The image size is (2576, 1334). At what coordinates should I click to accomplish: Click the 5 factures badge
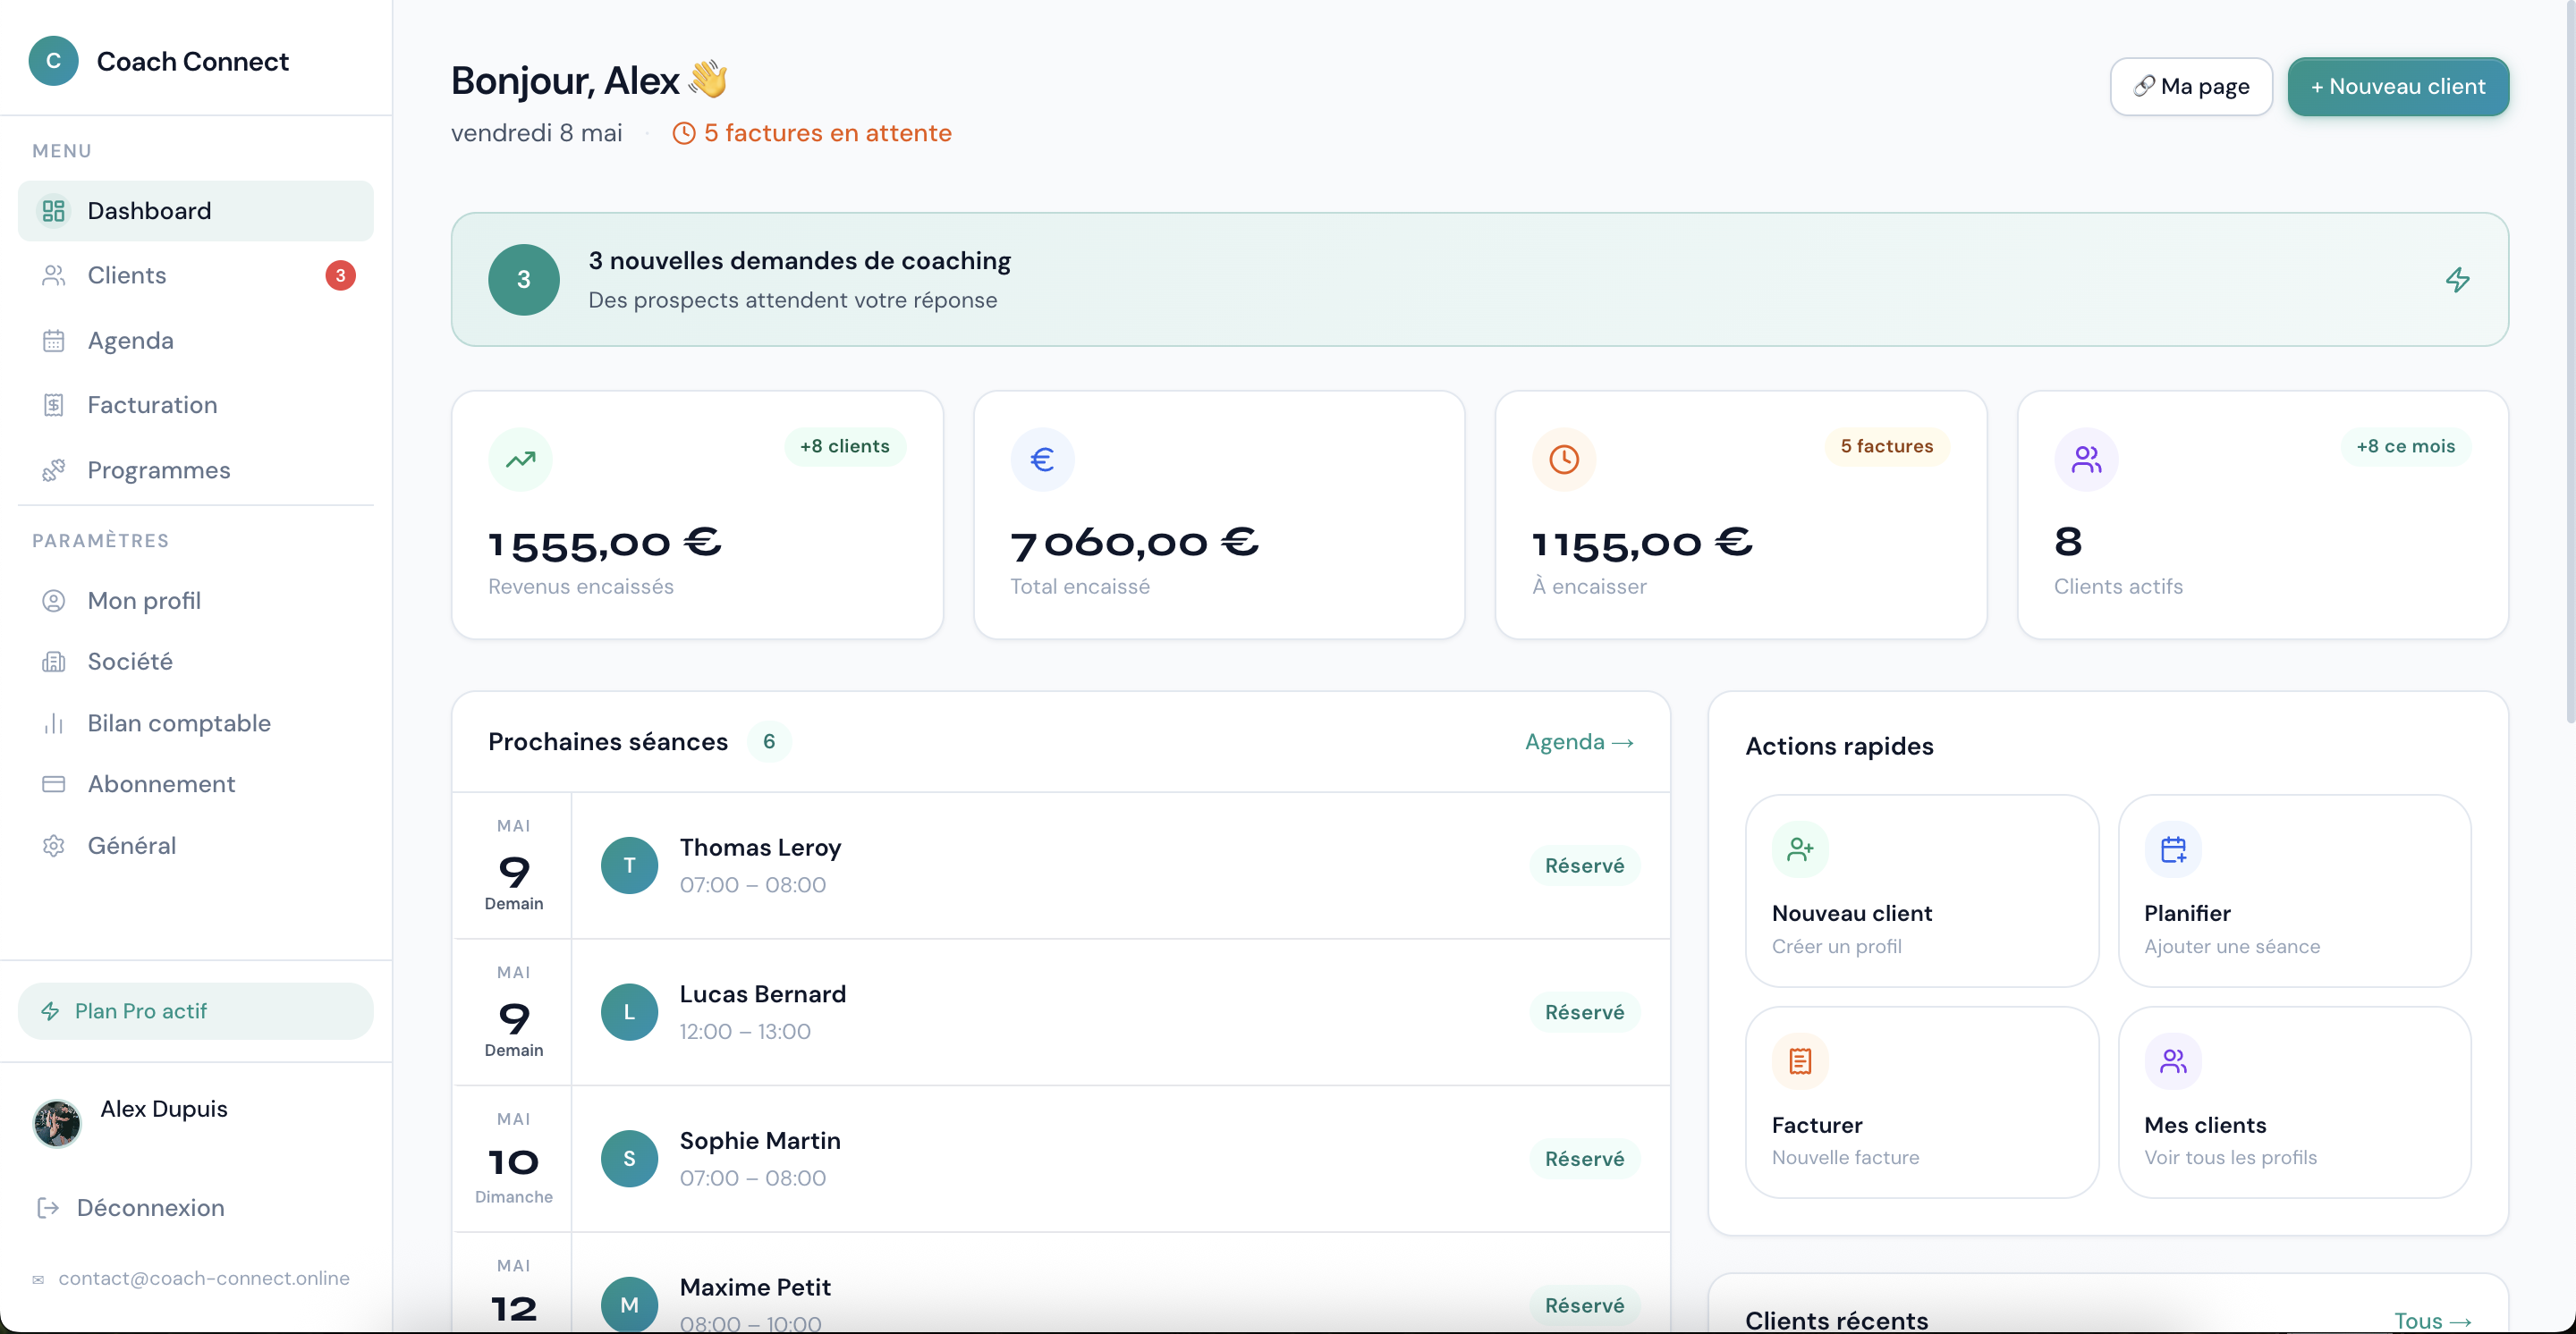(1887, 447)
